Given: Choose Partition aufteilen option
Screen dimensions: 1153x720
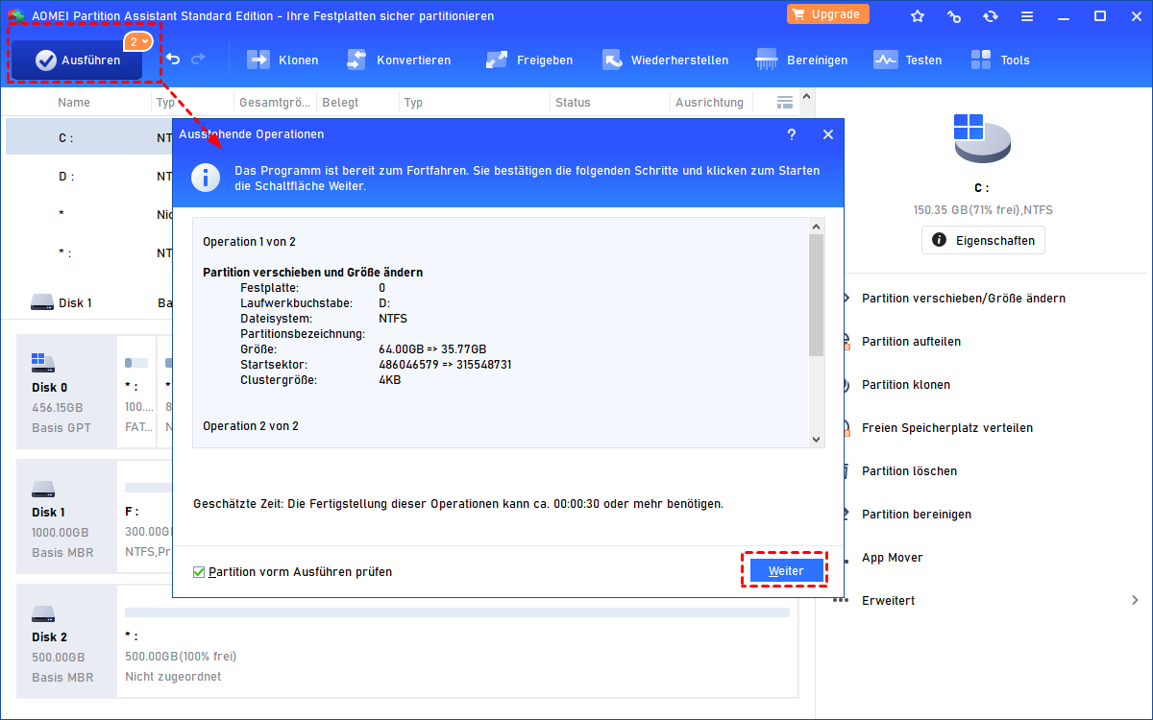Looking at the screenshot, I should point(911,342).
